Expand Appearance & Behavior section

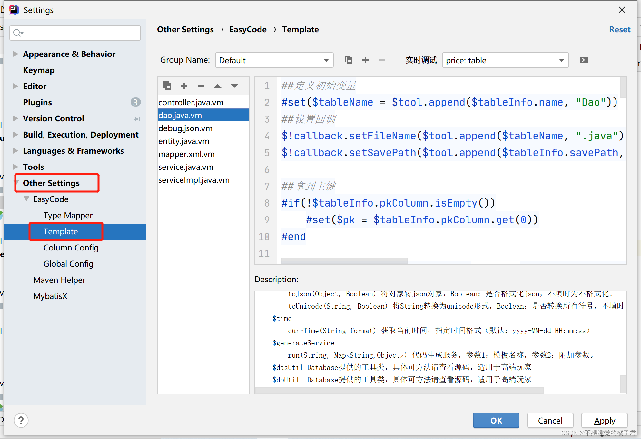pos(15,54)
